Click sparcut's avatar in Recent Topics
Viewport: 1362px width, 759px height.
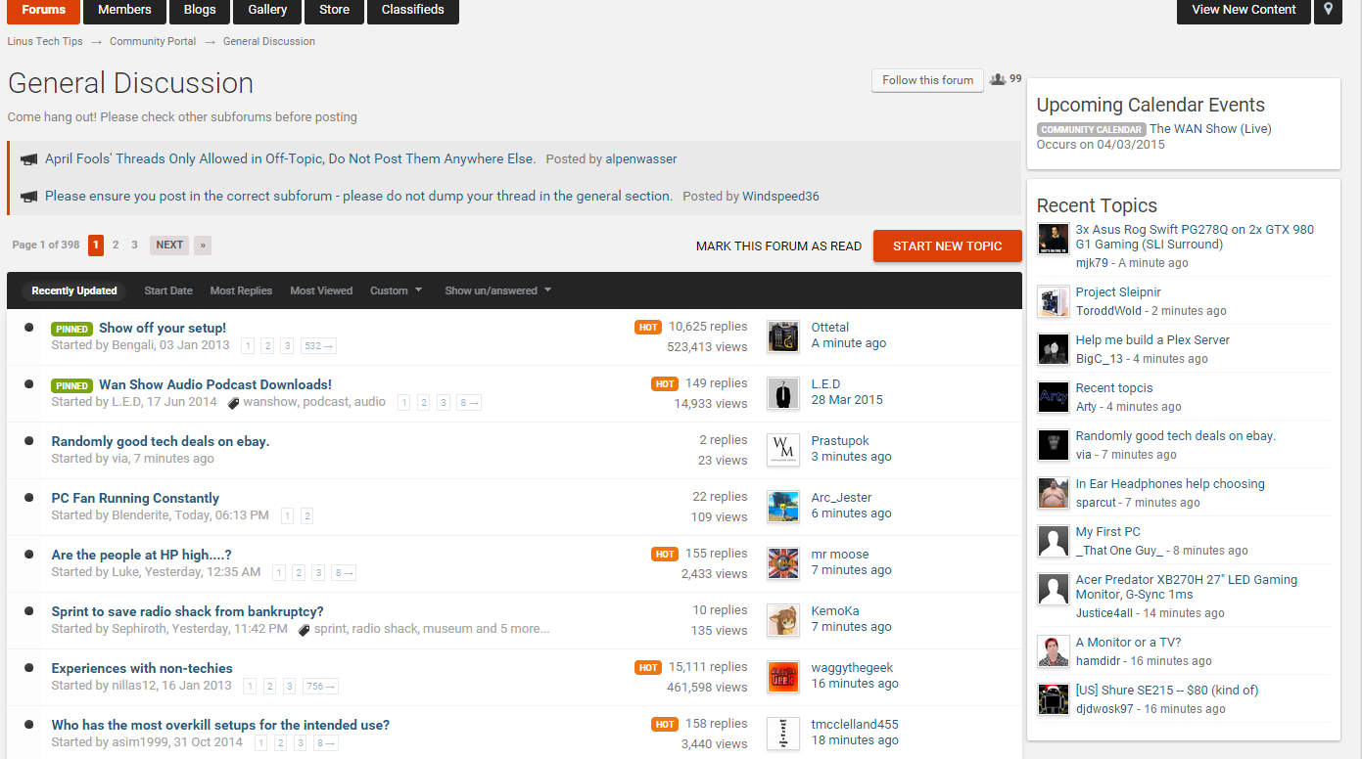click(x=1054, y=493)
